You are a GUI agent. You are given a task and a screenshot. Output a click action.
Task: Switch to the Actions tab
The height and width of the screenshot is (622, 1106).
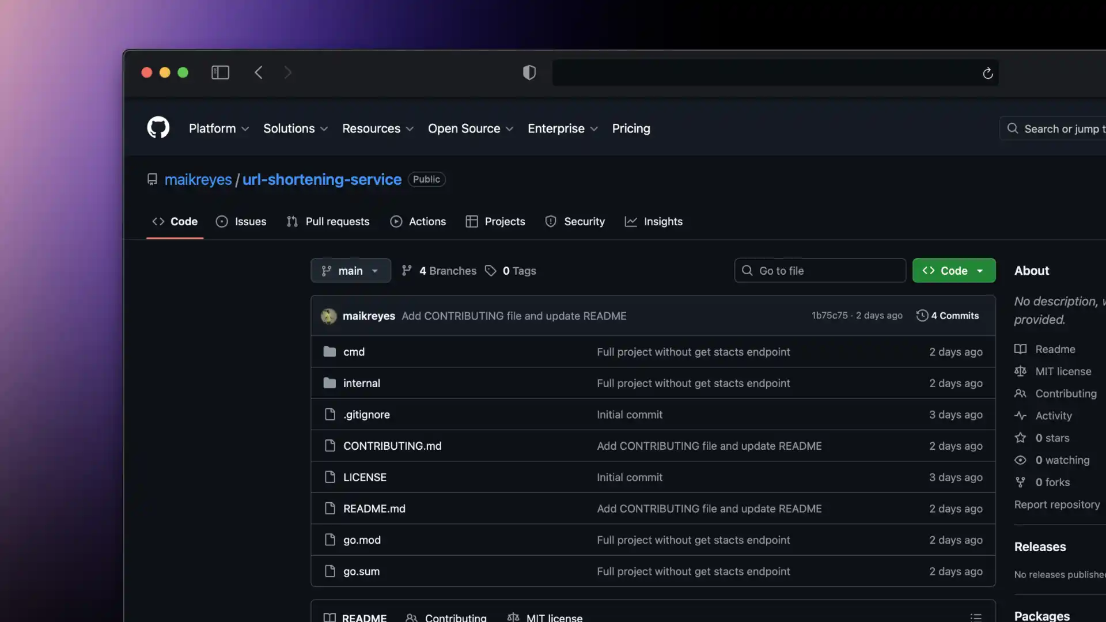click(x=418, y=222)
